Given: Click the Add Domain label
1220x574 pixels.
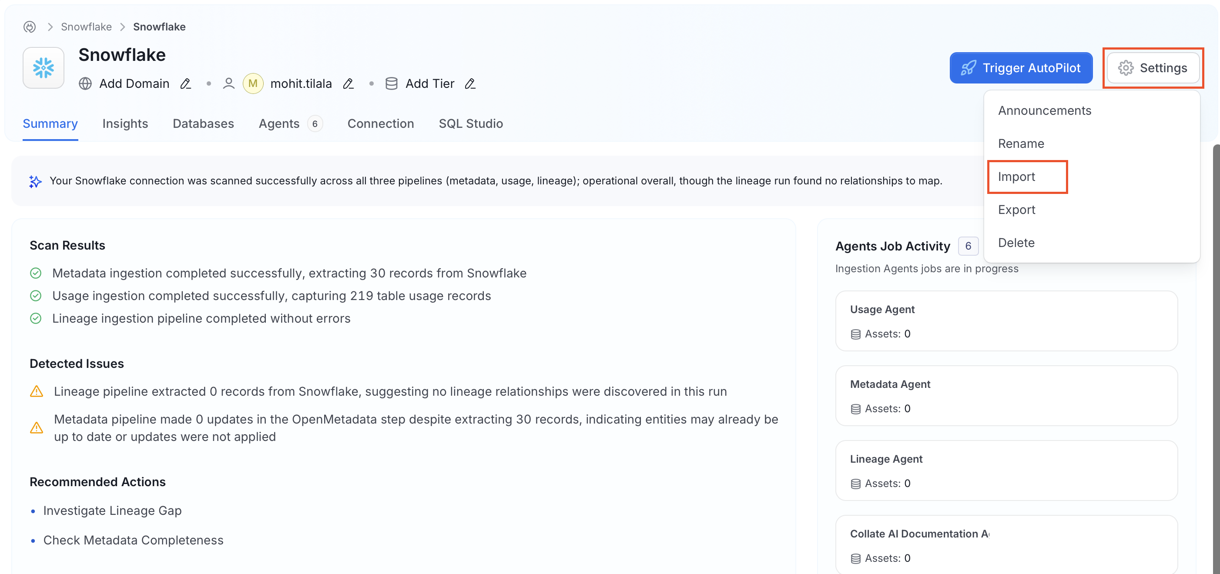Looking at the screenshot, I should (x=134, y=84).
